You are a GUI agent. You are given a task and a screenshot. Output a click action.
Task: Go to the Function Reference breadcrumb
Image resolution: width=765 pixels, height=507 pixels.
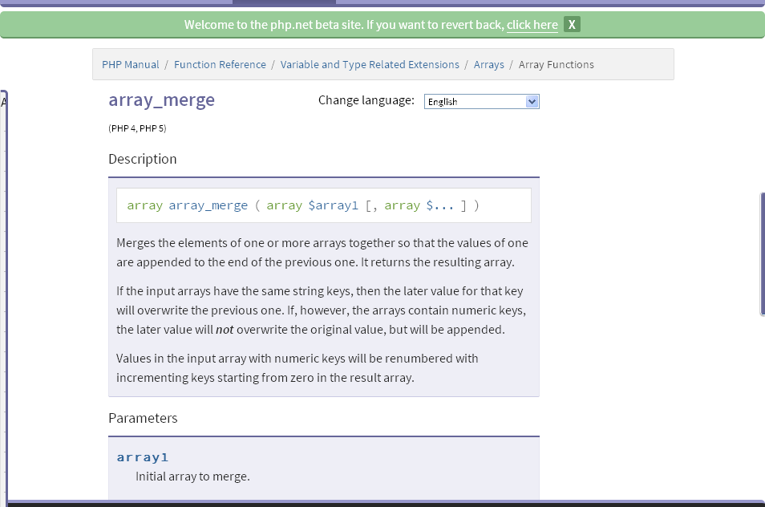coord(220,64)
